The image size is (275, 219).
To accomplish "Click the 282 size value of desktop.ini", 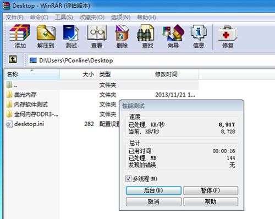I will tap(89, 124).
